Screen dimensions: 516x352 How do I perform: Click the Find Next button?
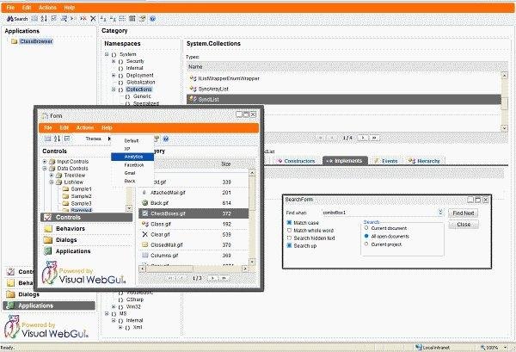[464, 213]
